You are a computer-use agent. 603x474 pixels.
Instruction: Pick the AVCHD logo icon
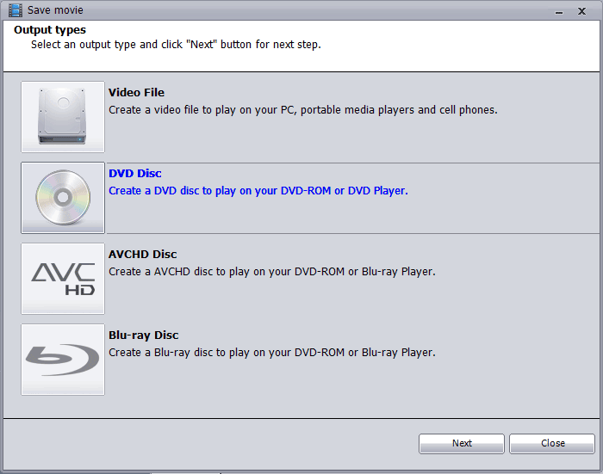pos(63,279)
